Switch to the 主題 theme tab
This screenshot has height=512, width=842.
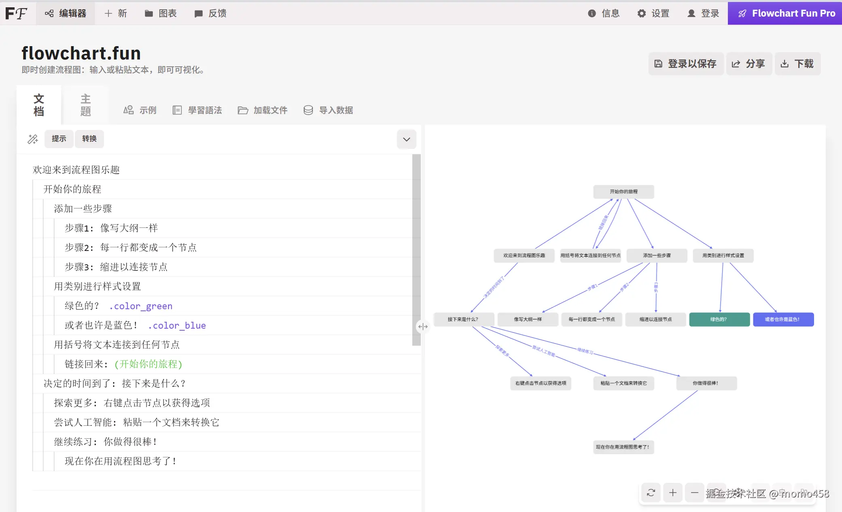tap(85, 105)
